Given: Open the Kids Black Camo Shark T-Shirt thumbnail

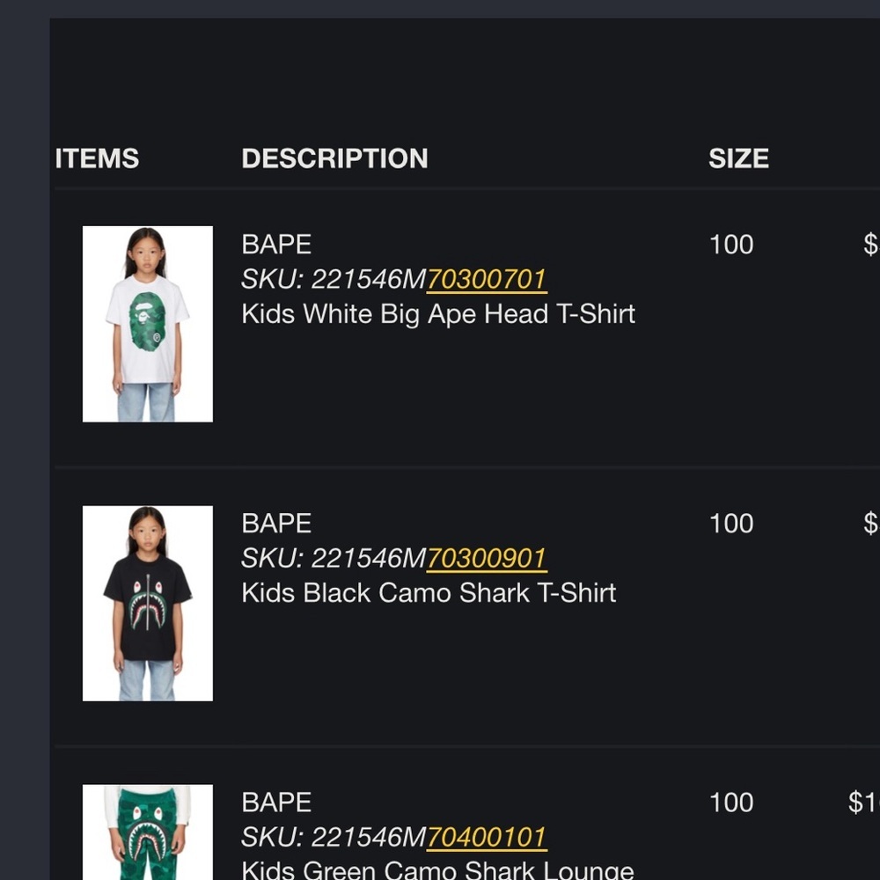Looking at the screenshot, I should [x=148, y=604].
